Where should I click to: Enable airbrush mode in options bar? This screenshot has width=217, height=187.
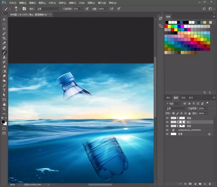coord(111,9)
